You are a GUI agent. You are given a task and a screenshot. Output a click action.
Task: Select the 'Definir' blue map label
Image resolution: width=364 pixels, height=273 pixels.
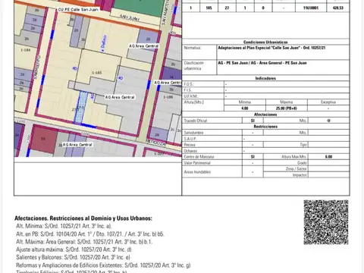click(x=104, y=42)
